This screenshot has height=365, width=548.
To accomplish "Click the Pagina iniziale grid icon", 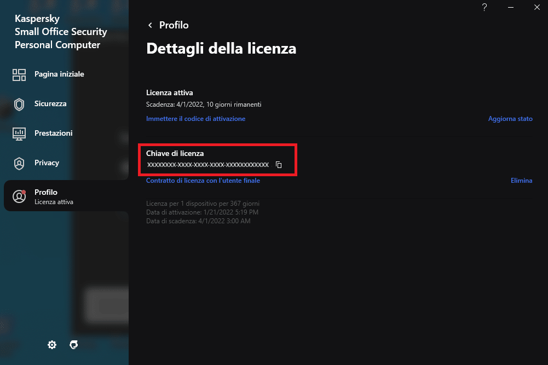I will [19, 74].
